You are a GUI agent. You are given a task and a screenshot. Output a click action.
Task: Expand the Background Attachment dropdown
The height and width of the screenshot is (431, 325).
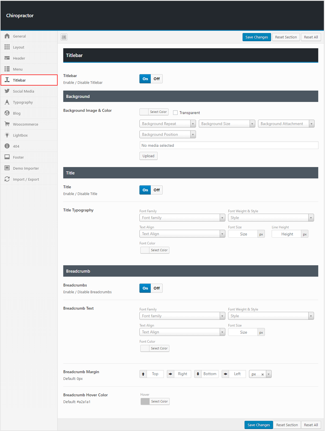[x=286, y=124]
